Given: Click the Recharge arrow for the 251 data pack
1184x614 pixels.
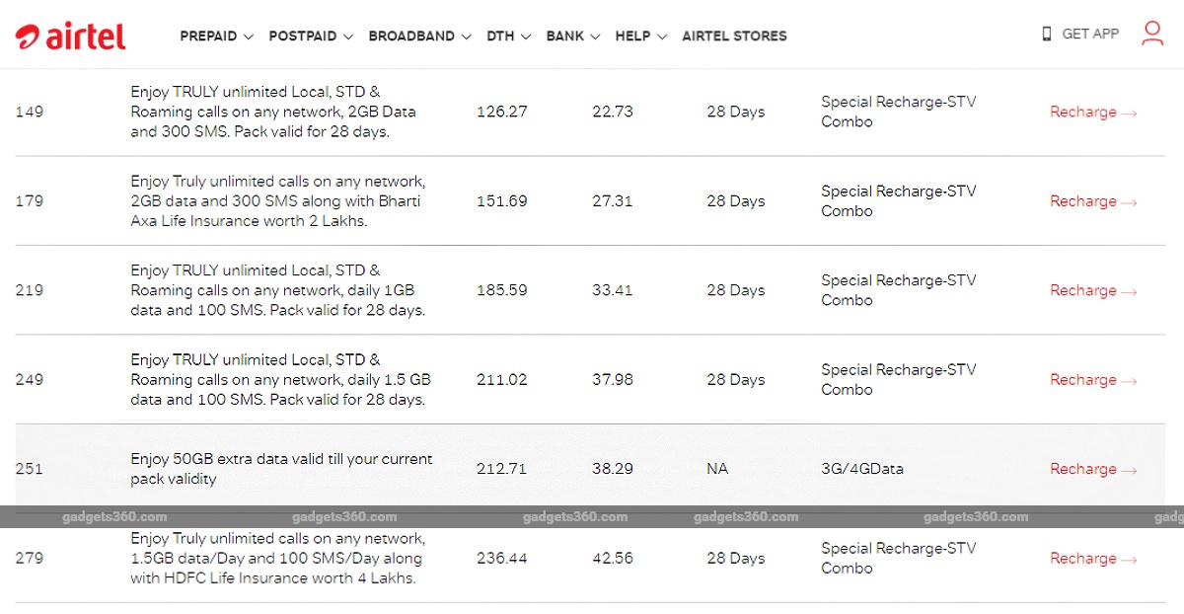Looking at the screenshot, I should pos(1092,469).
